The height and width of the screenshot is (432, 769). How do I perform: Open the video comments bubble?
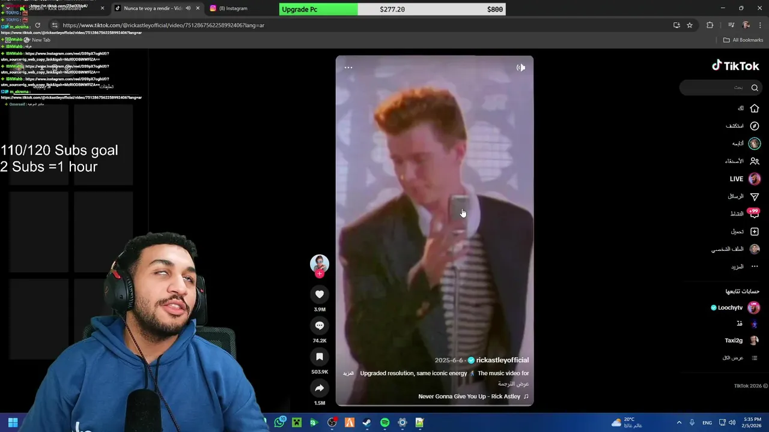point(320,325)
